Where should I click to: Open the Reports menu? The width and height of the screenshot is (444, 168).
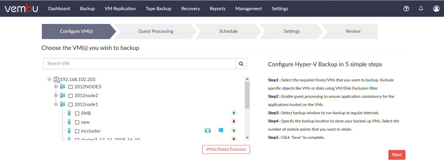click(217, 9)
